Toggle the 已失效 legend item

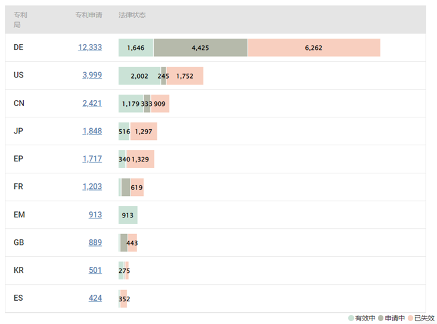421,318
